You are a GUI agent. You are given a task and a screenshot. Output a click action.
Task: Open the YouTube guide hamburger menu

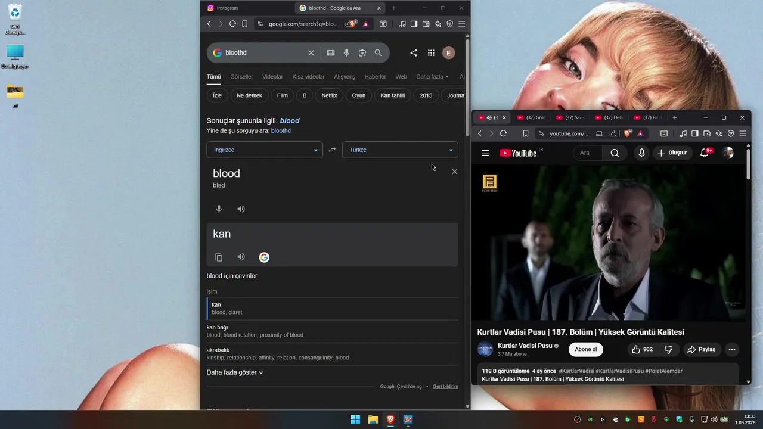[485, 153]
